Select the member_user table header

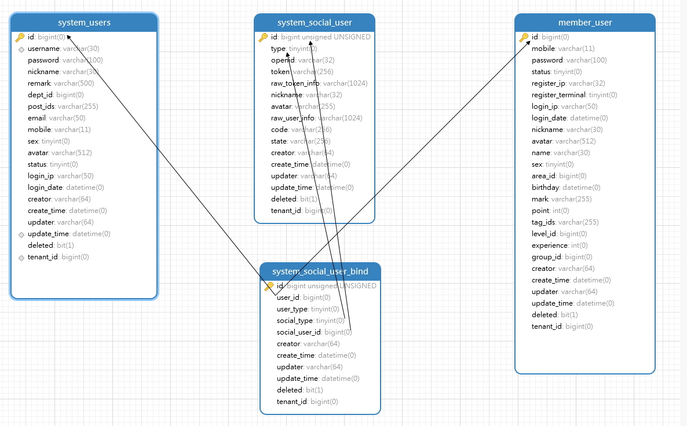(x=585, y=23)
